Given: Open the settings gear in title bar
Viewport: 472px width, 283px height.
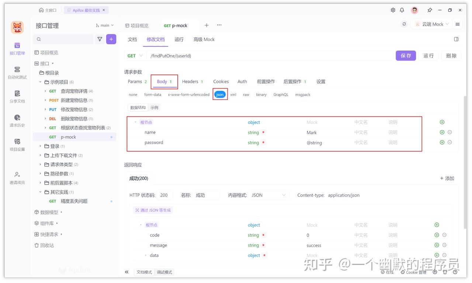Looking at the screenshot, I should (x=393, y=10).
